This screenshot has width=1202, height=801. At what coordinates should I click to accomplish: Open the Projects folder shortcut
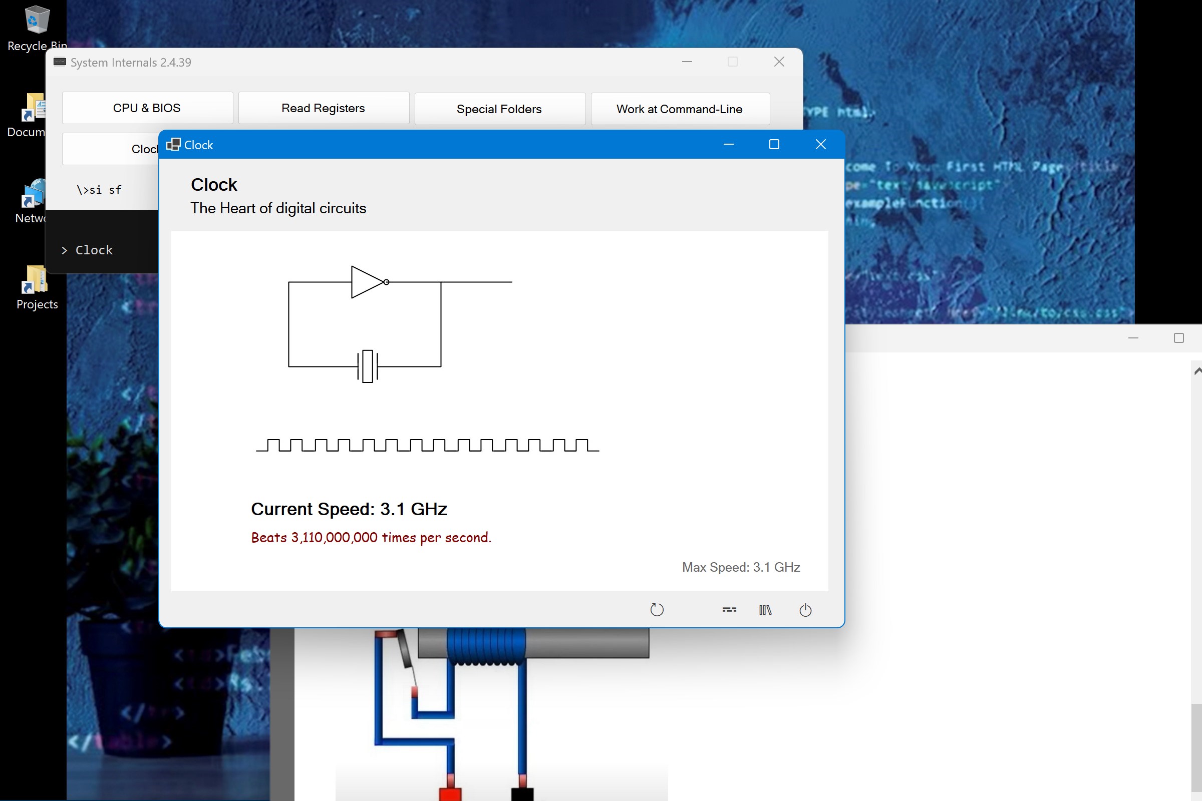pyautogui.click(x=35, y=280)
